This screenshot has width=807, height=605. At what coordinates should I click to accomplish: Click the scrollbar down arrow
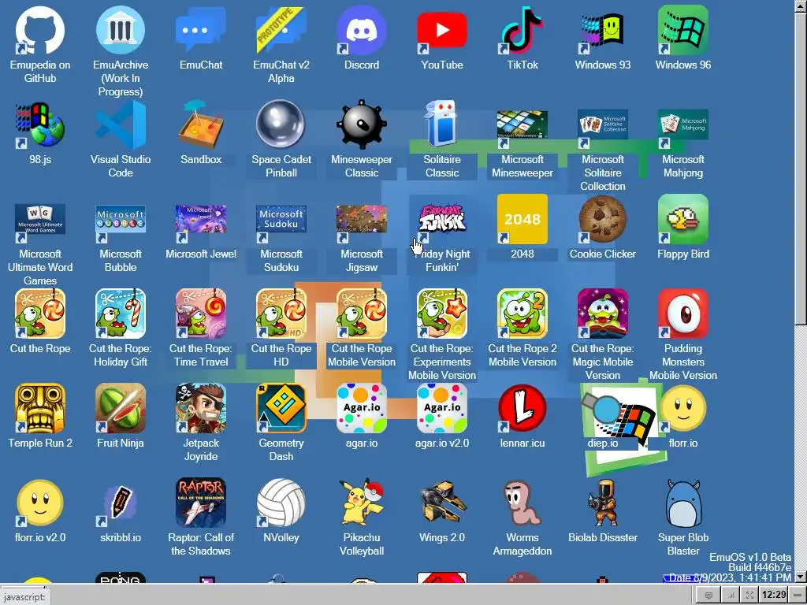tap(801, 577)
